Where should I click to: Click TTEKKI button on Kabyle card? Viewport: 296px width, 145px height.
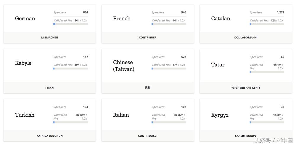tap(49, 88)
